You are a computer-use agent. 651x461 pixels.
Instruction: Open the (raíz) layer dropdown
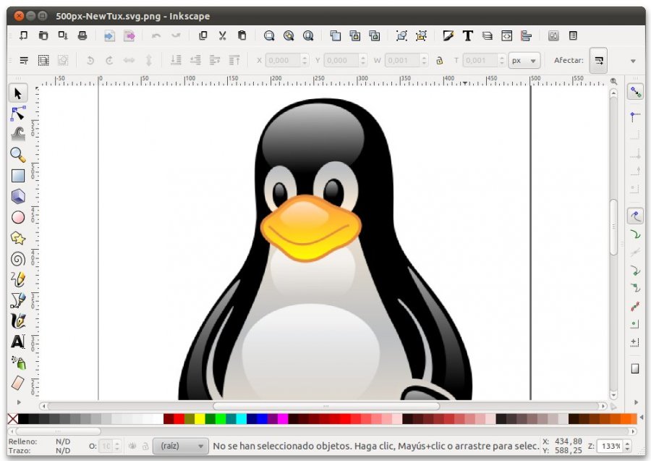tap(180, 446)
